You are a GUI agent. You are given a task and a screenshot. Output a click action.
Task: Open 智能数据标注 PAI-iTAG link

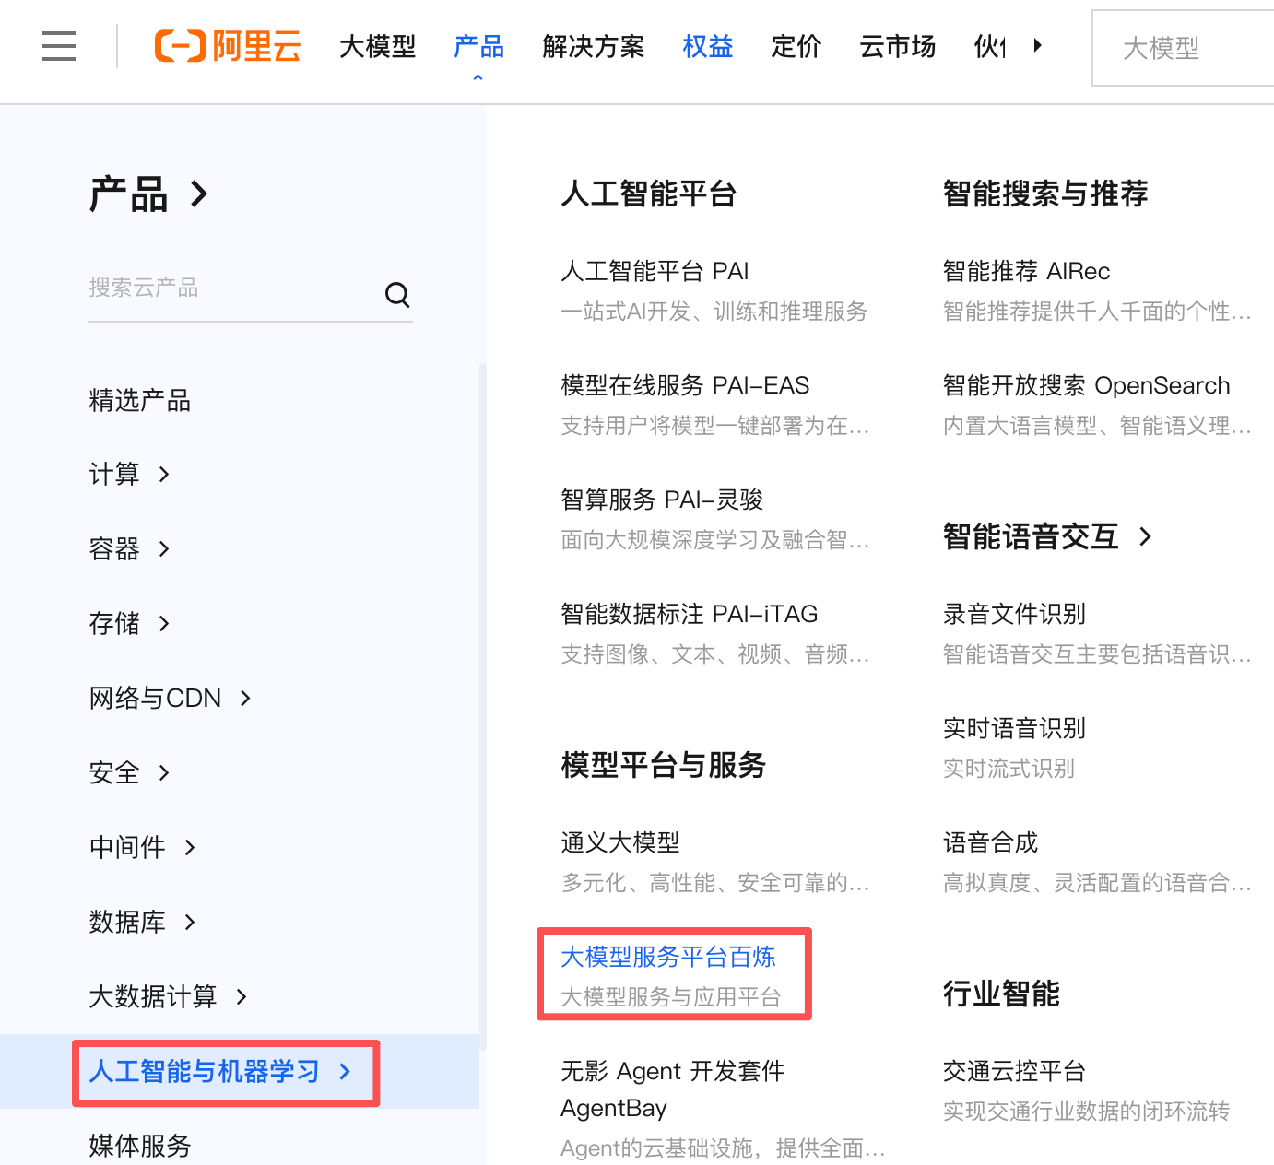pos(690,614)
